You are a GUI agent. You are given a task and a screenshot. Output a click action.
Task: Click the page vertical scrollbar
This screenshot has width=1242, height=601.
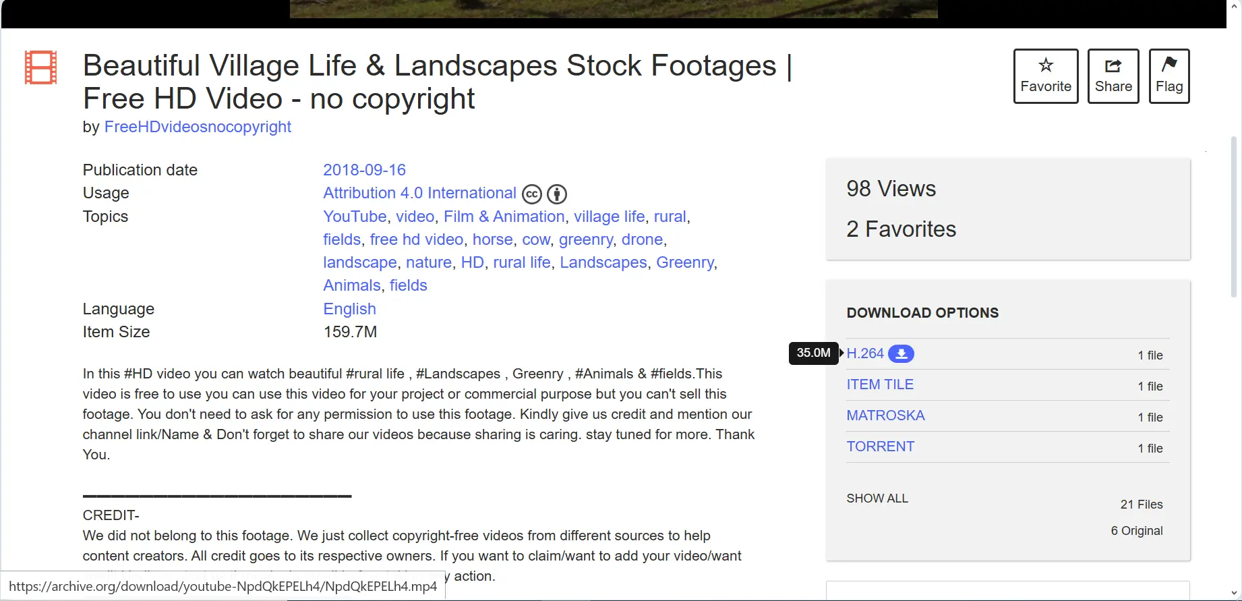pos(1234,216)
